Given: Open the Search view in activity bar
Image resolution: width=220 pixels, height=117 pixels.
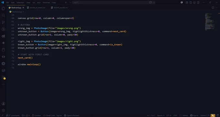Looking at the screenshot, I should coord(3,15).
